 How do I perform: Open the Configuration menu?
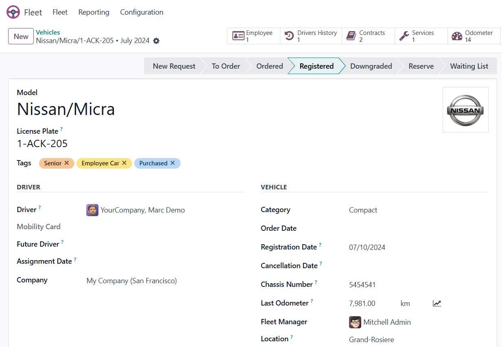coord(142,12)
